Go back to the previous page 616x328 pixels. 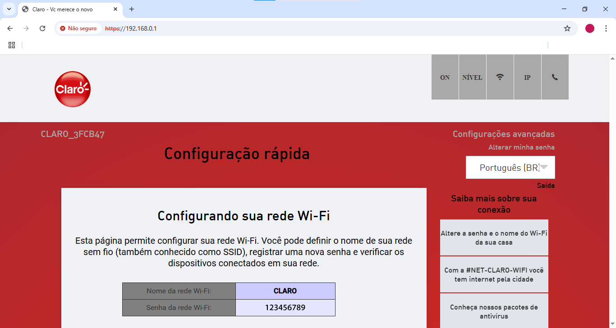(x=10, y=28)
